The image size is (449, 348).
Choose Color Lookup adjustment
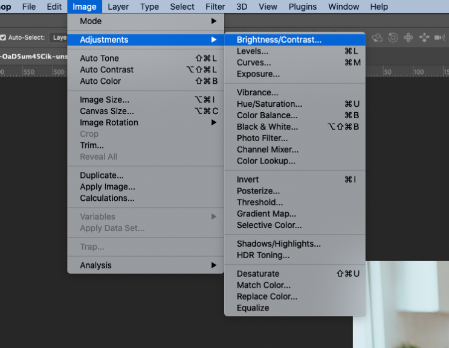(295, 161)
